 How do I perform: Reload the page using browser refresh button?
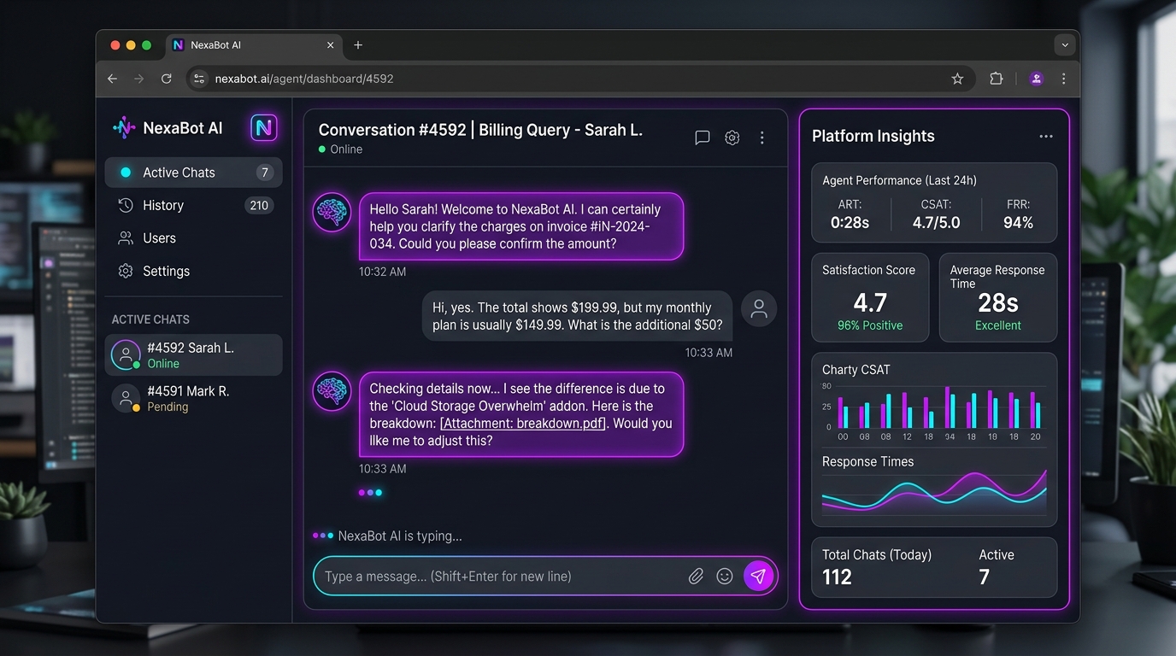pos(167,79)
